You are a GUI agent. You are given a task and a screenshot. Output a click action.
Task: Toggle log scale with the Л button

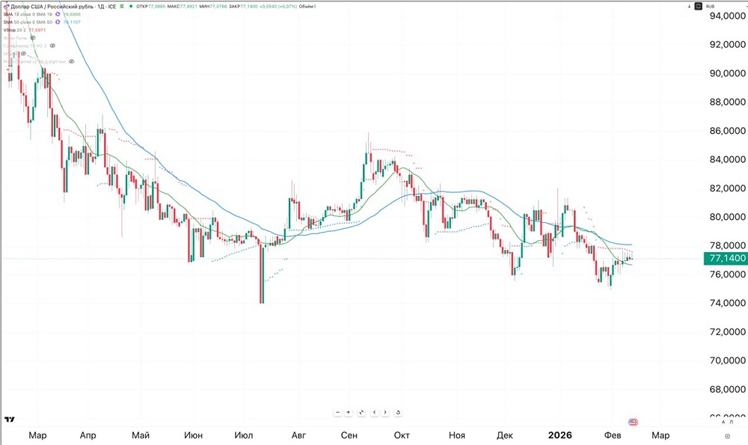[732, 422]
